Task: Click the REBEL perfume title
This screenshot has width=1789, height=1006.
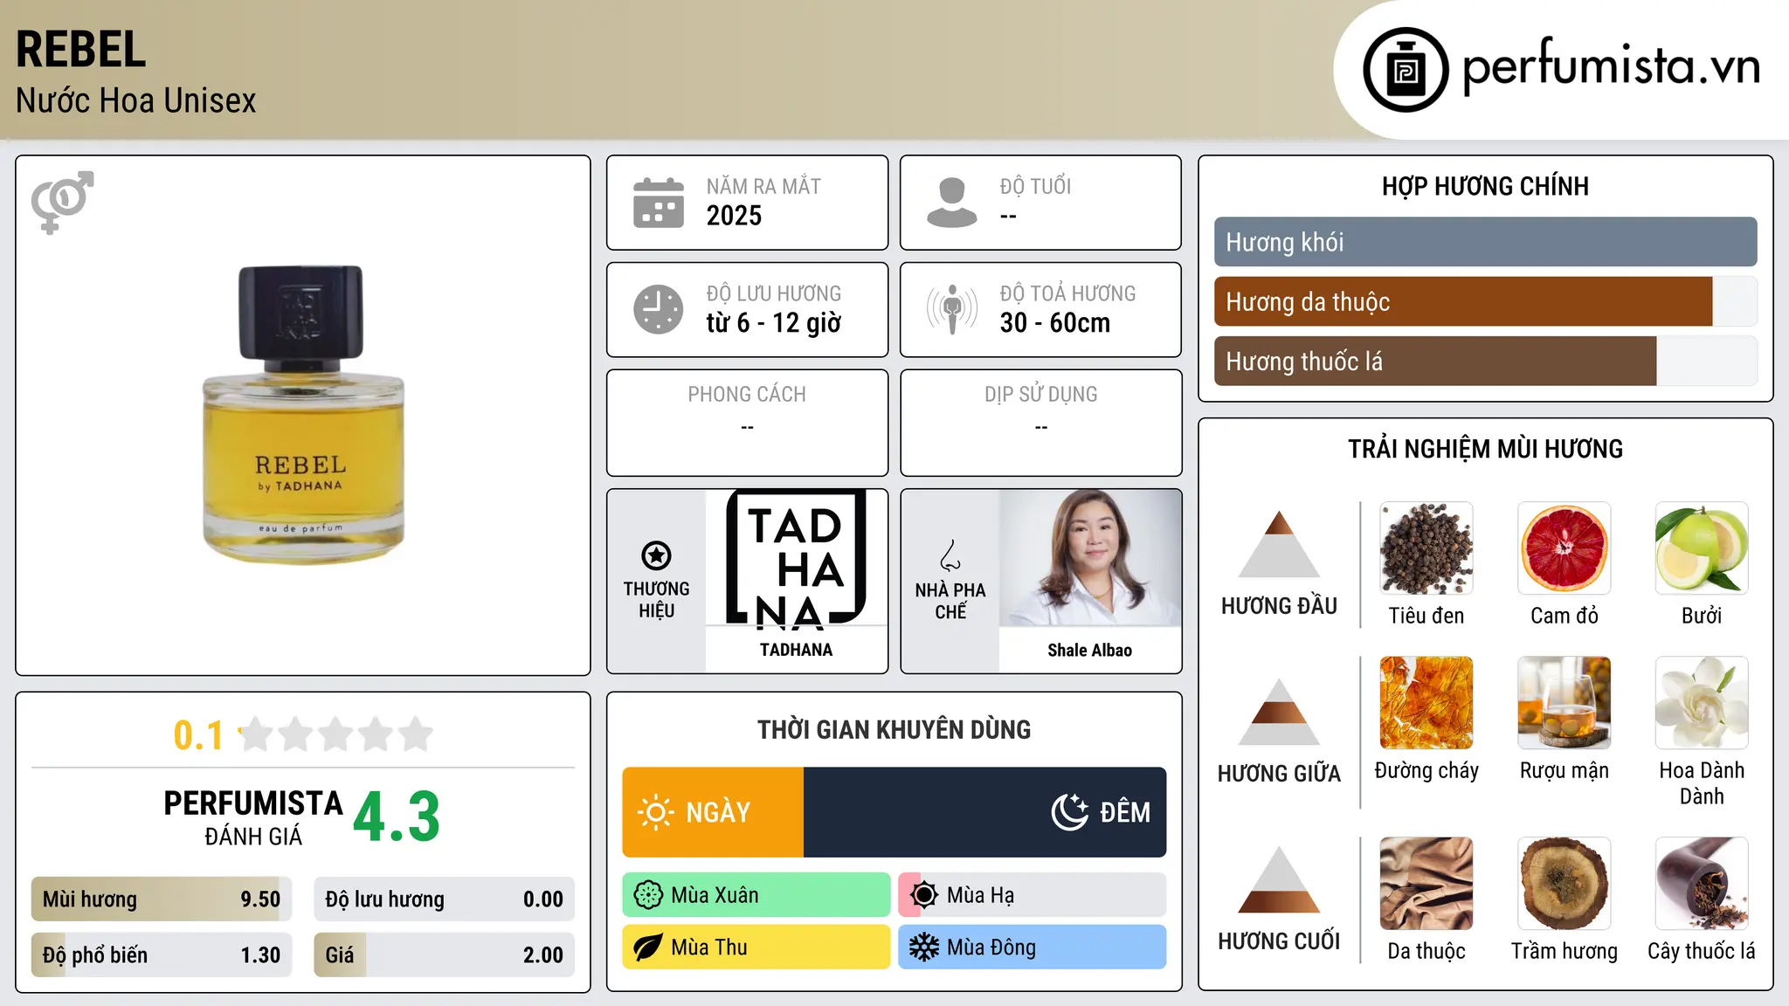Action: click(x=80, y=50)
